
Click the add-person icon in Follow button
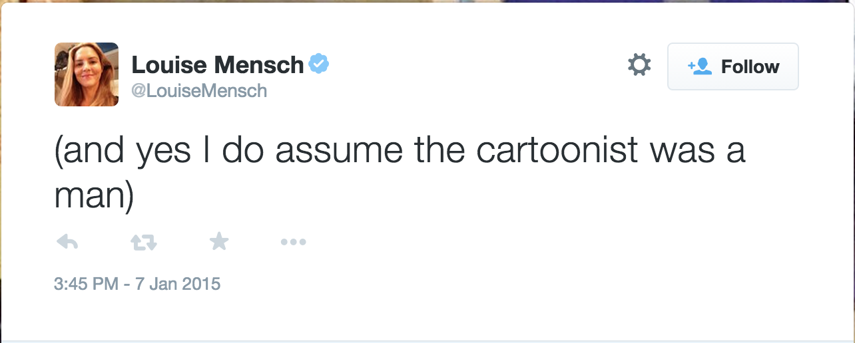(701, 66)
